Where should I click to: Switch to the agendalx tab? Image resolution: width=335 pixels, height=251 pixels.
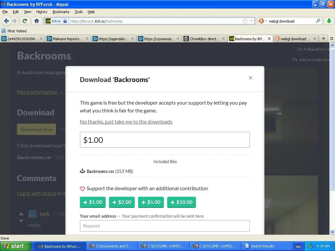click(x=114, y=39)
